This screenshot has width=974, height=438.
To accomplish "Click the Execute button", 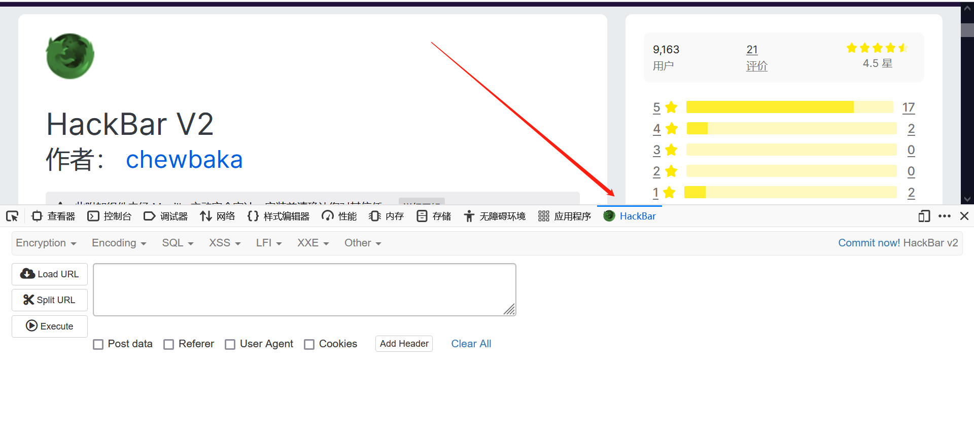I will point(50,326).
